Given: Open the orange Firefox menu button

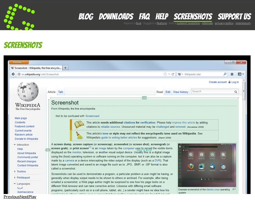Looking at the screenshot, I should (19, 62).
